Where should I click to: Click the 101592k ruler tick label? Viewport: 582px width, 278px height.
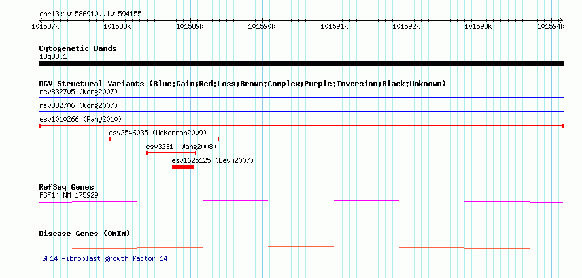tap(407, 26)
